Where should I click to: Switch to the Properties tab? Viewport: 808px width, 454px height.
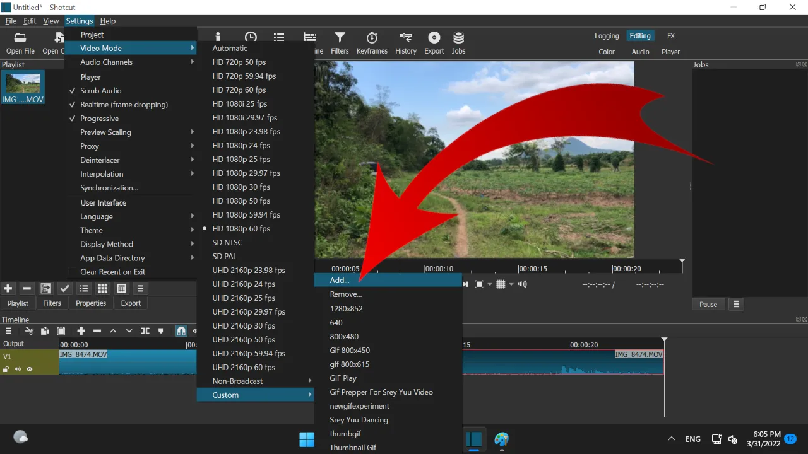91,303
